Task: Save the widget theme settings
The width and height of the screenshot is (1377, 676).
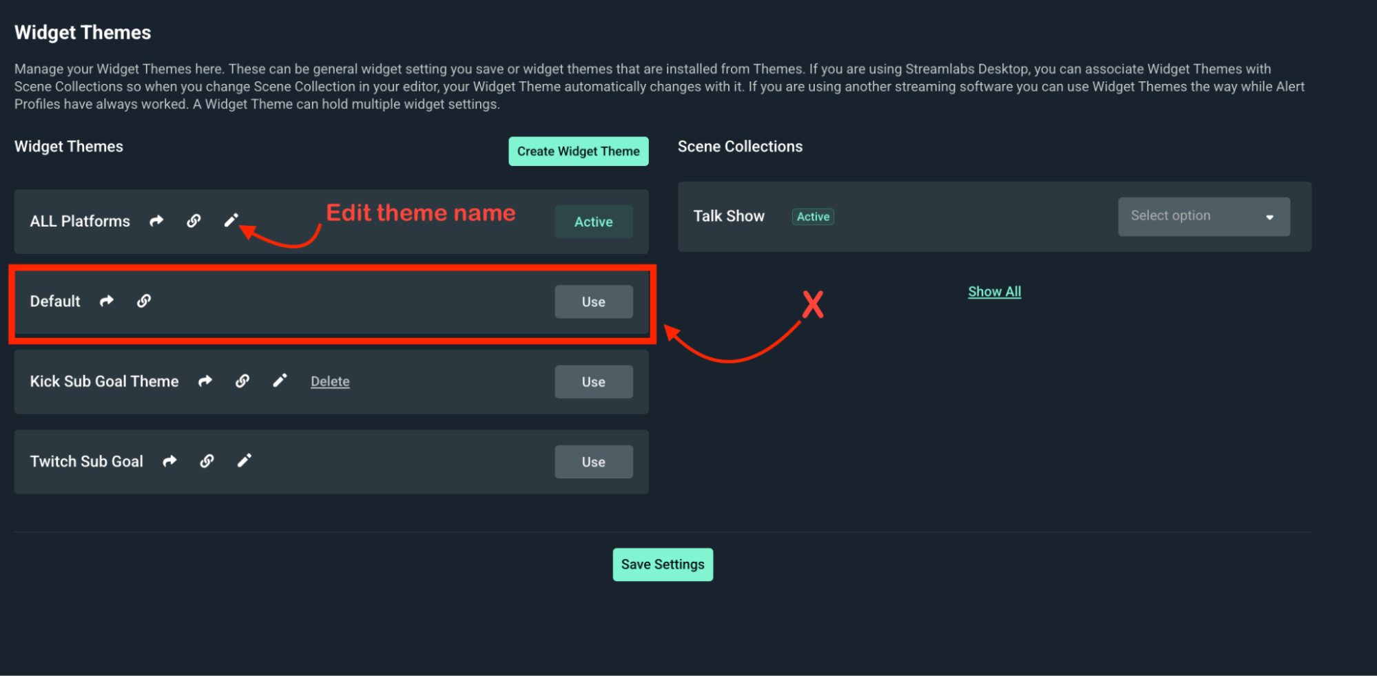Action: tap(662, 564)
